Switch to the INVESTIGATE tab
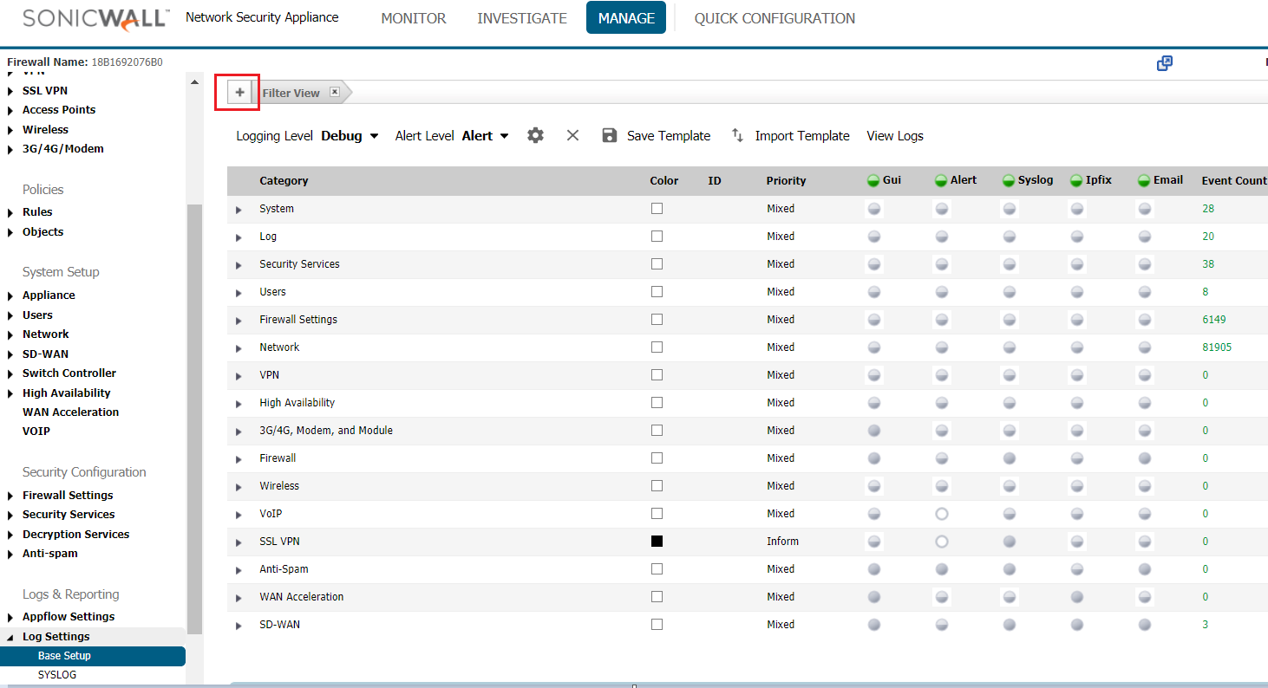 tap(522, 18)
